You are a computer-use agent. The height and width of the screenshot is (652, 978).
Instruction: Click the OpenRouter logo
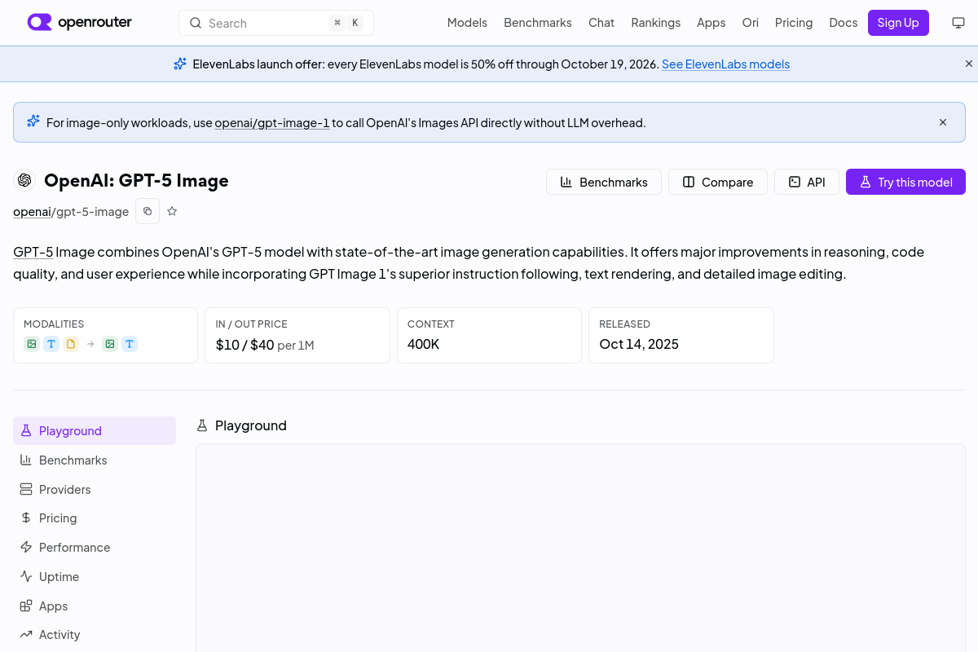point(79,23)
